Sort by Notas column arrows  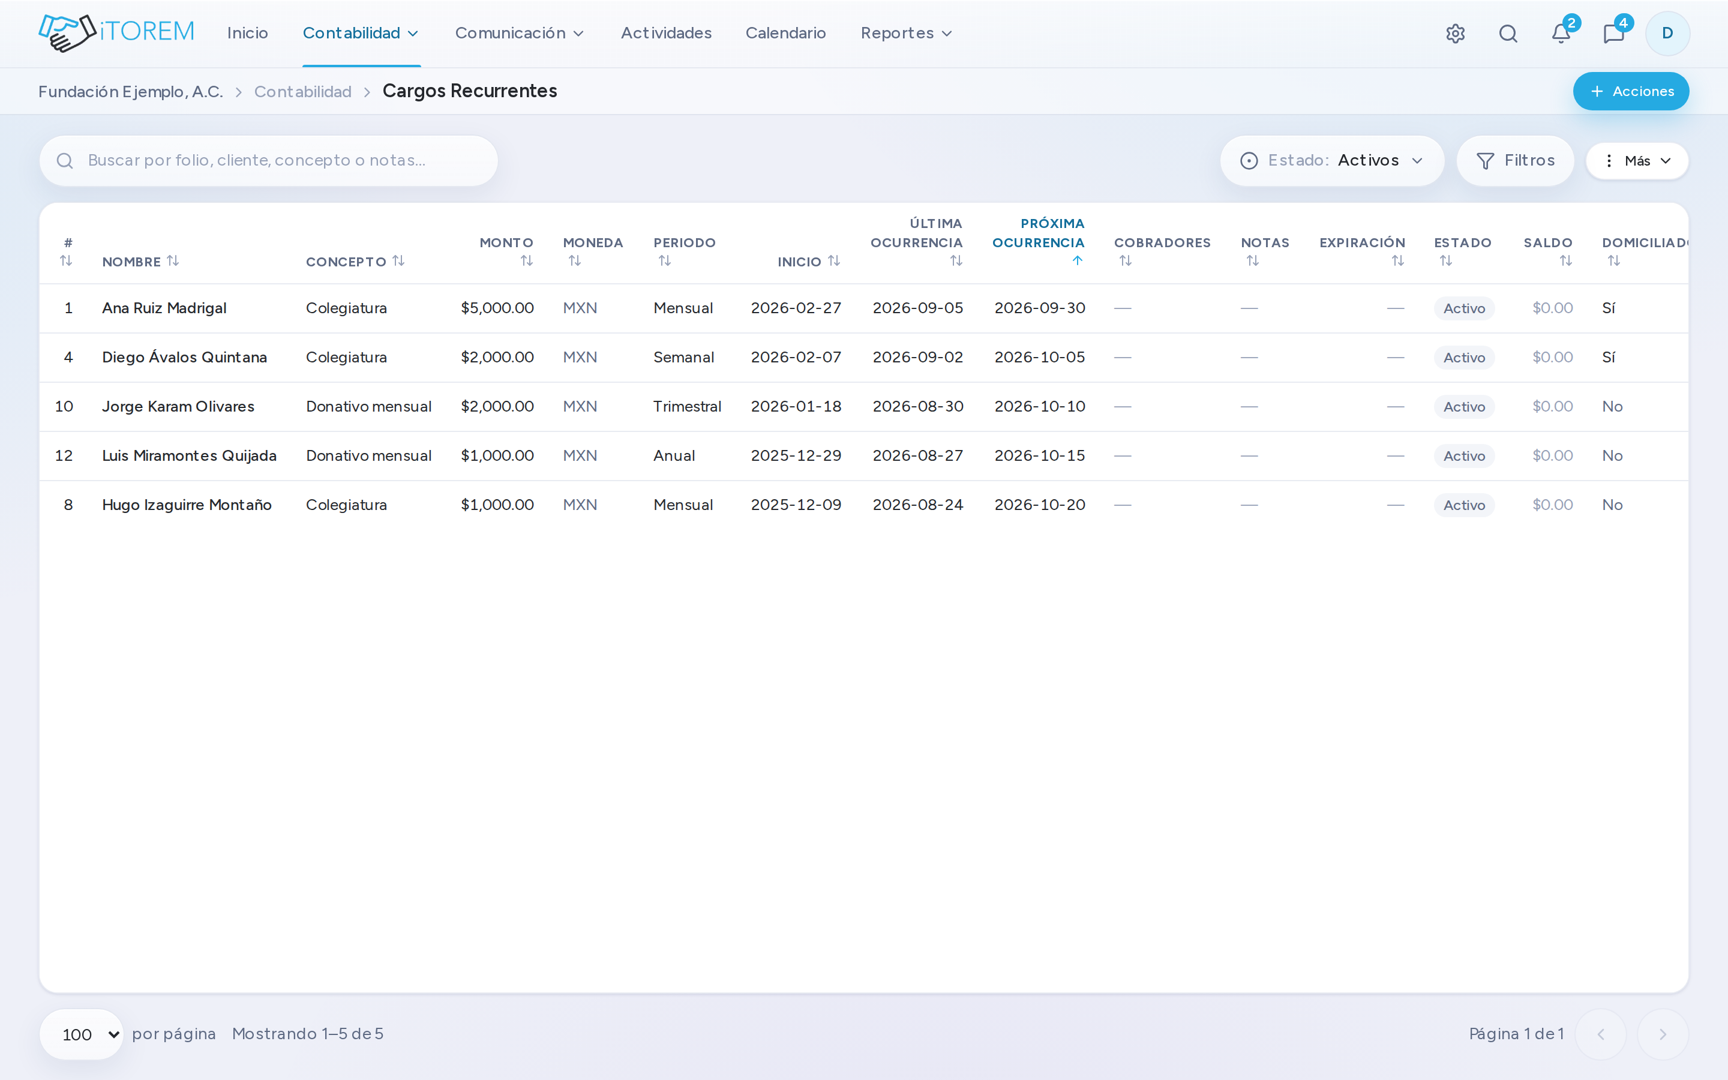point(1252,261)
